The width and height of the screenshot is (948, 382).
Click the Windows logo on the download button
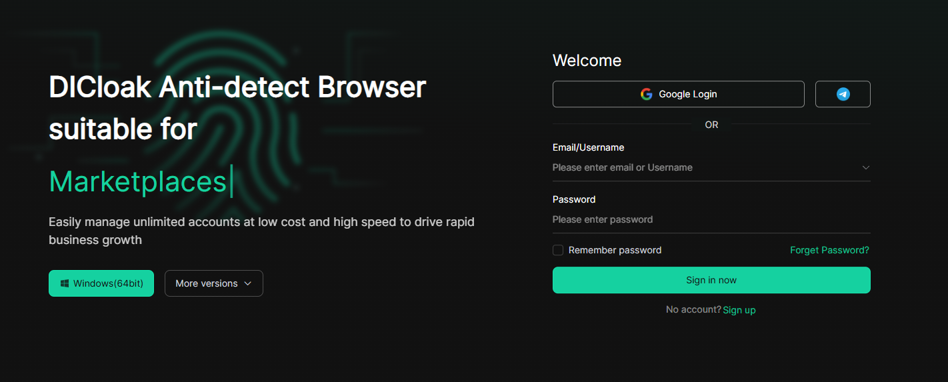(x=65, y=283)
